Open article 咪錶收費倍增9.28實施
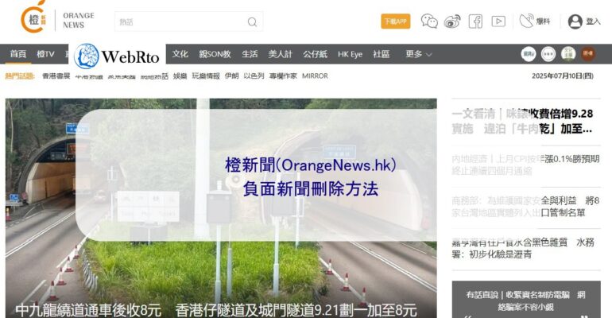This screenshot has height=318, width=612. coord(522,121)
